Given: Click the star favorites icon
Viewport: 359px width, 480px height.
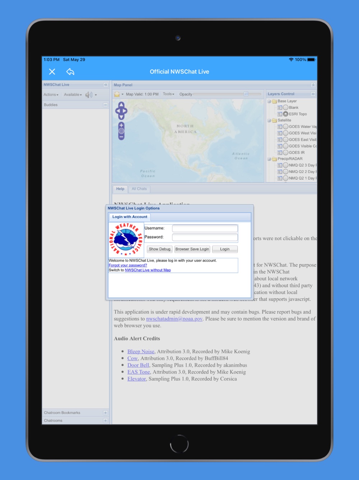Looking at the screenshot, I should [x=117, y=94].
